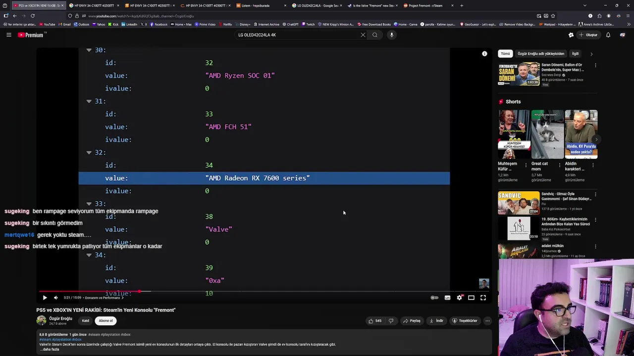This screenshot has height=356, width=634.
Task: Mute the video volume
Action: [x=55, y=298]
